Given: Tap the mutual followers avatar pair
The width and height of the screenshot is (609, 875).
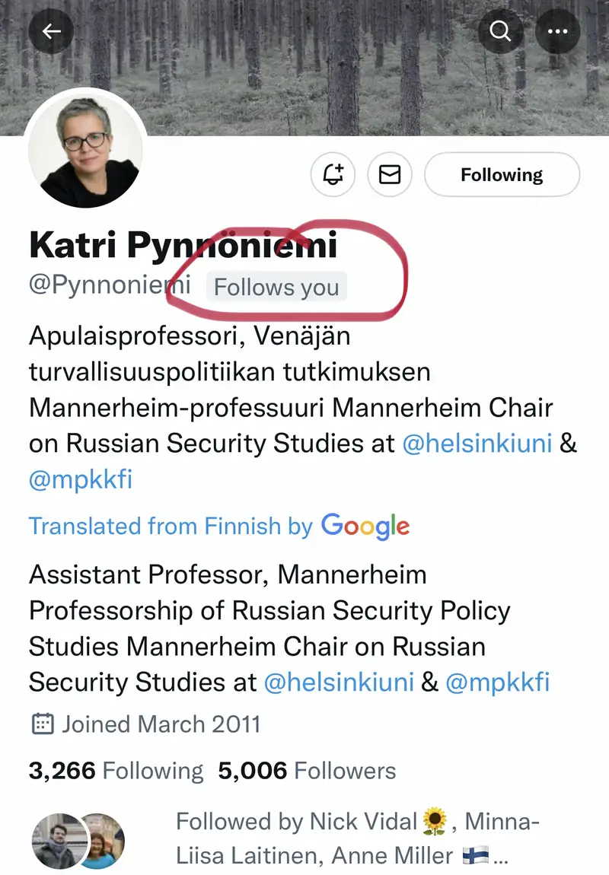Looking at the screenshot, I should point(78,840).
